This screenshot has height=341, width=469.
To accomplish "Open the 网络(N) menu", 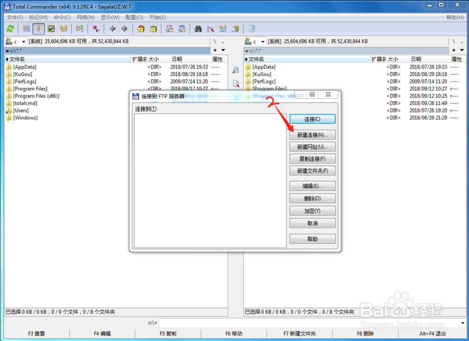I will 85,17.
